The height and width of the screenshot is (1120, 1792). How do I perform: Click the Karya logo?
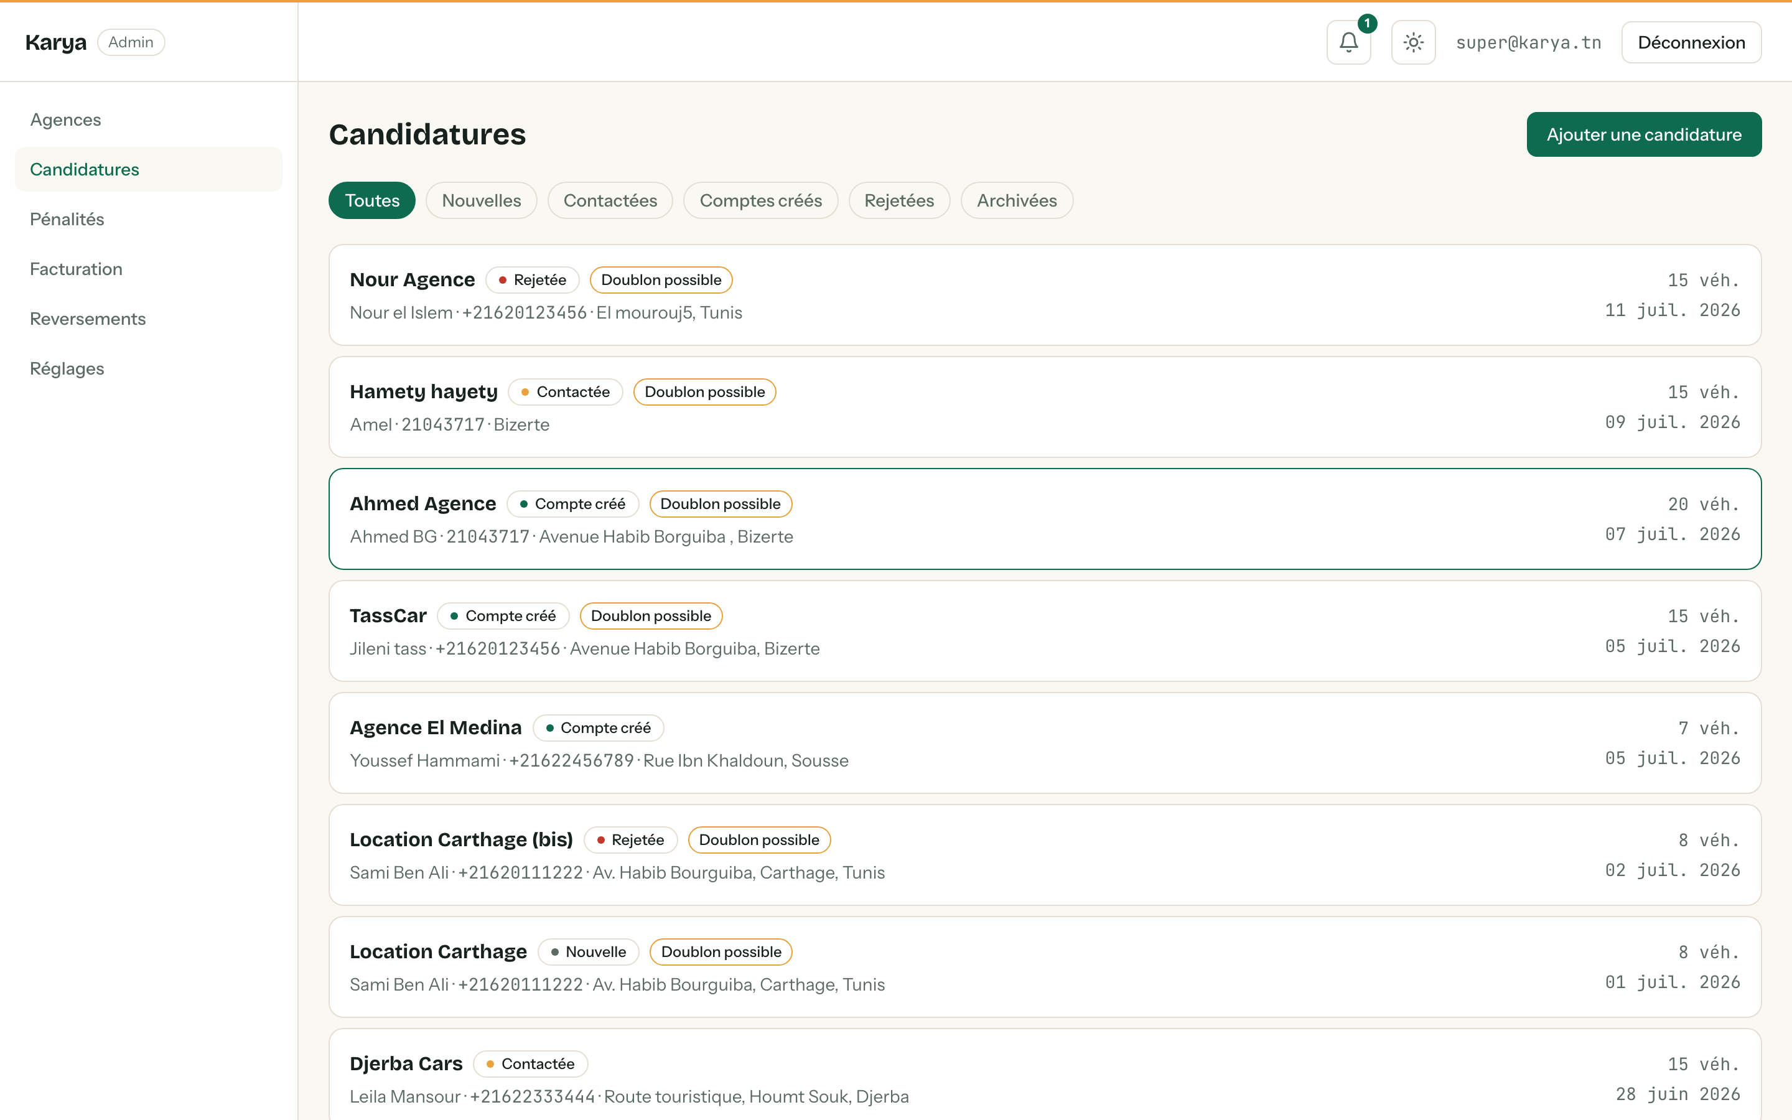click(x=55, y=42)
